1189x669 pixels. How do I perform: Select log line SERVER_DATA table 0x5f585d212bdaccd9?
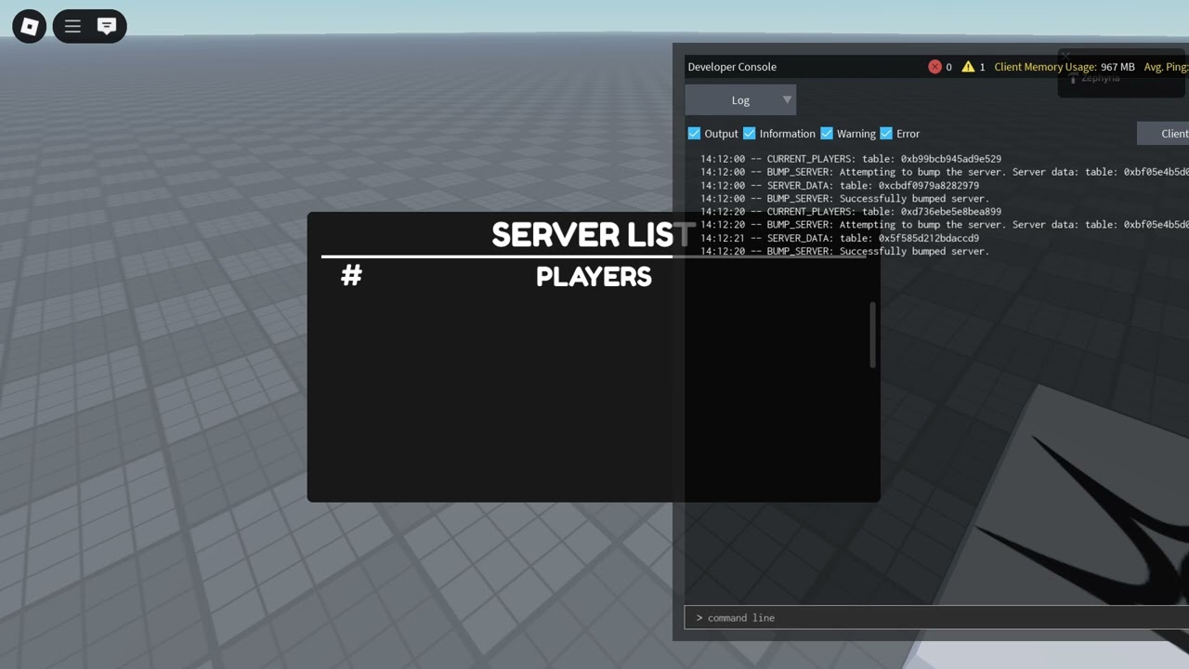[x=840, y=239]
